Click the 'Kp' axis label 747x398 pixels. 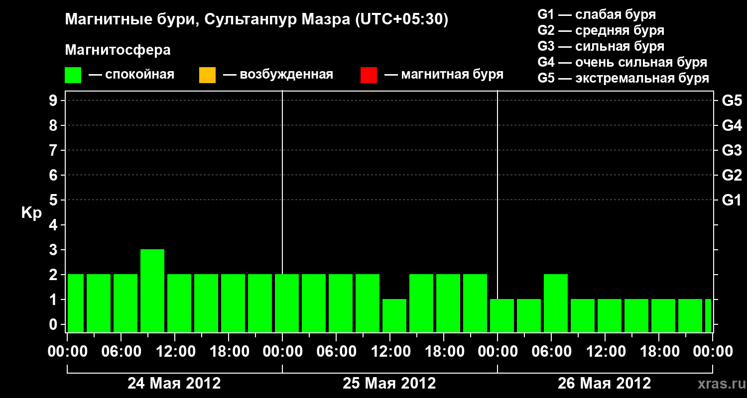click(31, 213)
